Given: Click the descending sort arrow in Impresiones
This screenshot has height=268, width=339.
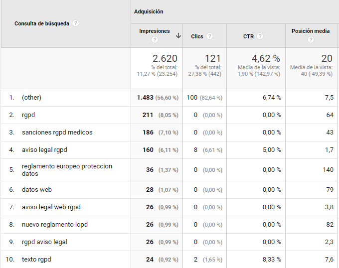Looking at the screenshot, I should tap(178, 36).
